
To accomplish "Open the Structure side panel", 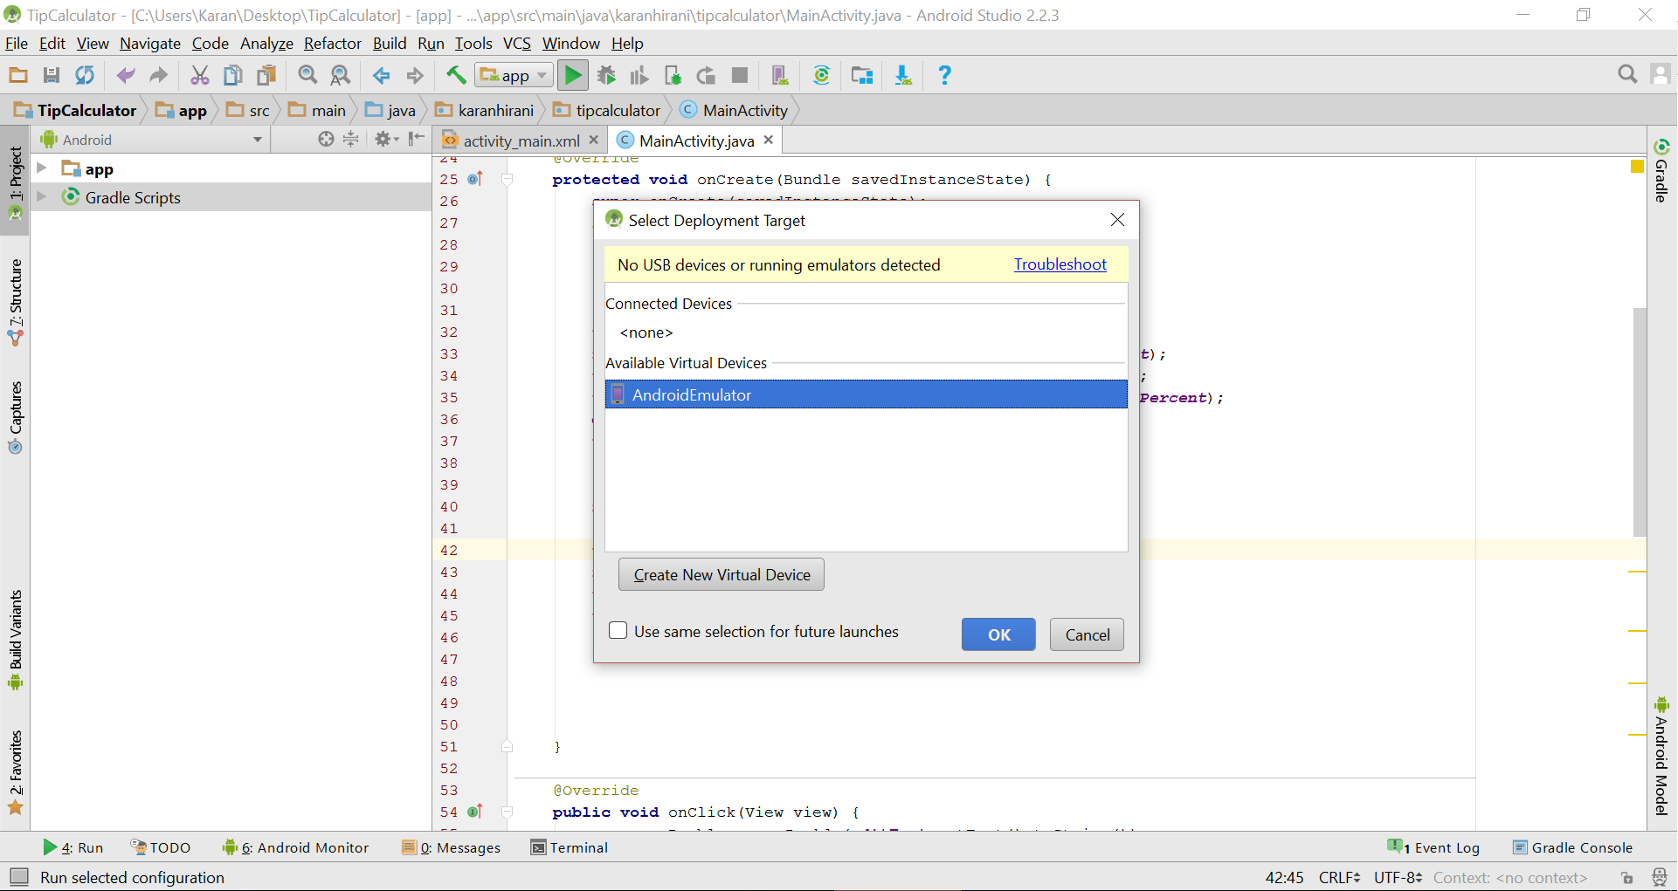I will pyautogui.click(x=15, y=302).
